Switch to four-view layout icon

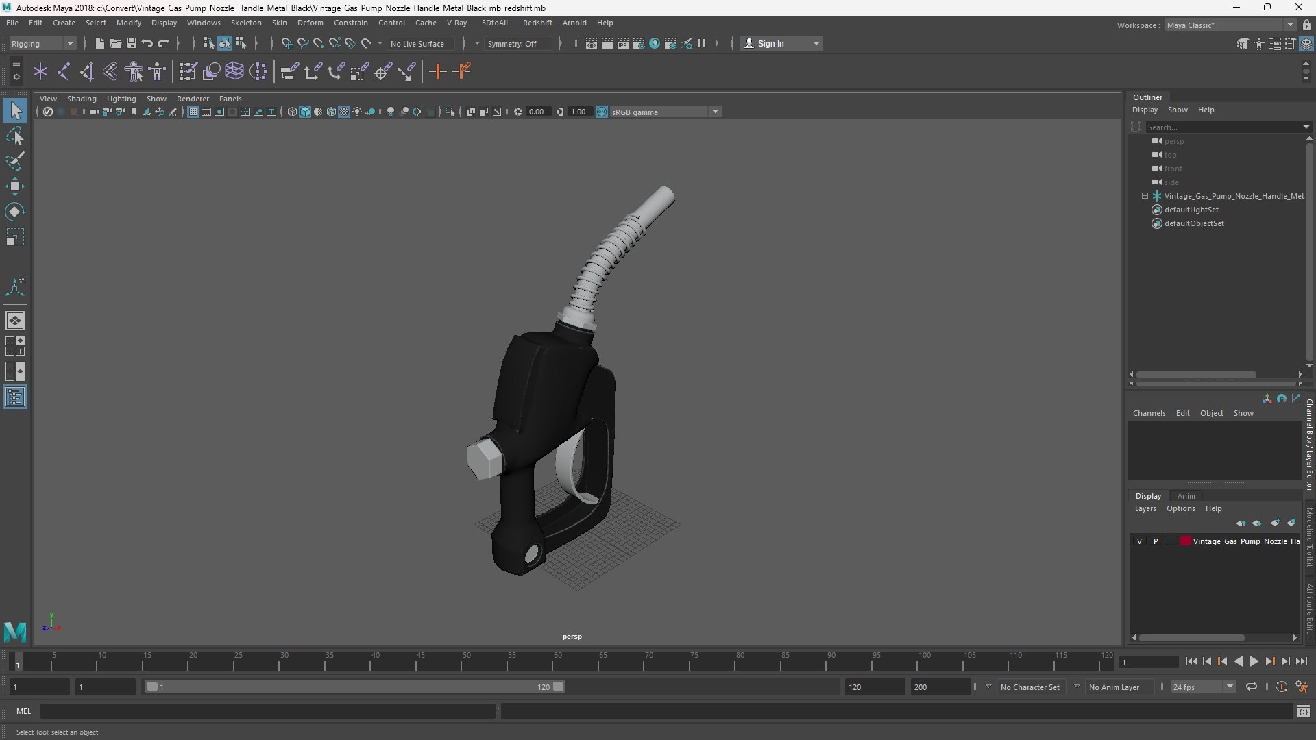(15, 346)
